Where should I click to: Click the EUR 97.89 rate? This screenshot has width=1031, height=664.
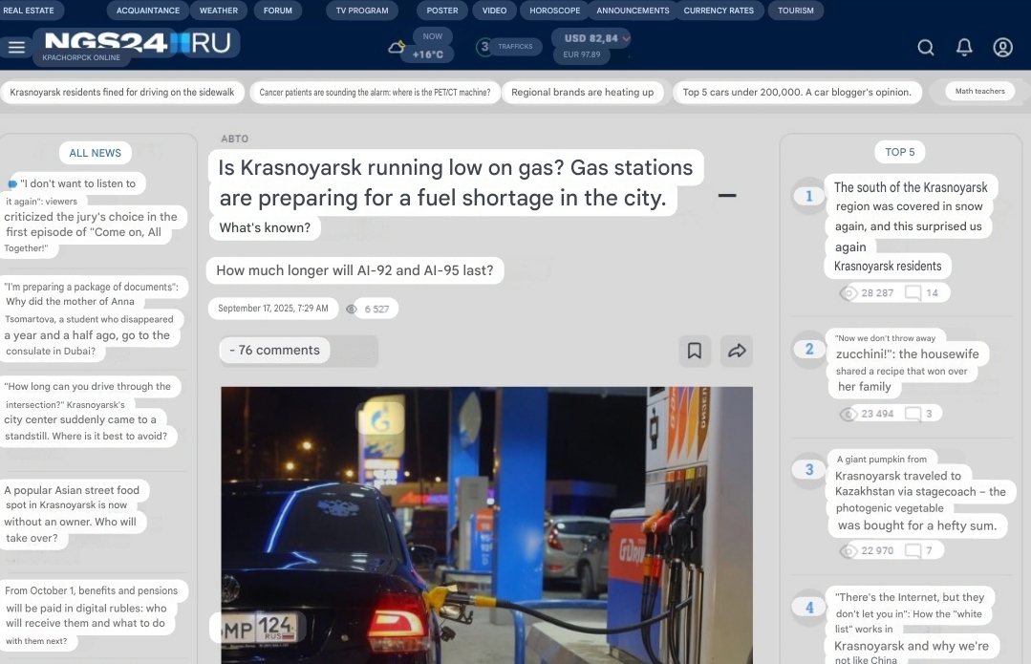(581, 54)
